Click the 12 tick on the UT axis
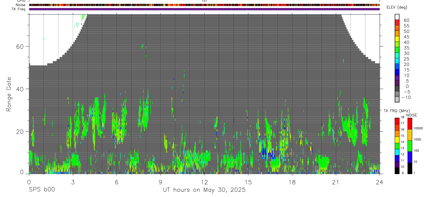Screen dimensions: 427x197 [204, 182]
